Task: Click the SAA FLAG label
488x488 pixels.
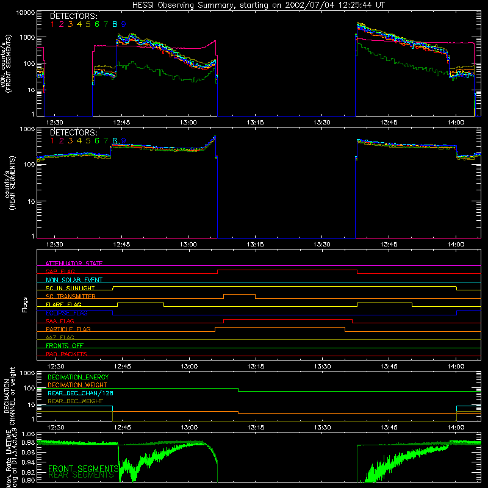Action: click(x=60, y=321)
